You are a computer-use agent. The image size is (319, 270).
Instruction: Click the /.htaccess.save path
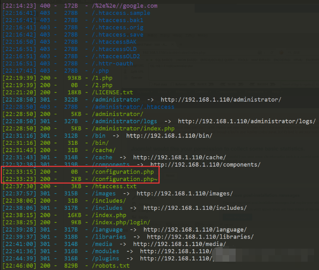[x=117, y=34]
